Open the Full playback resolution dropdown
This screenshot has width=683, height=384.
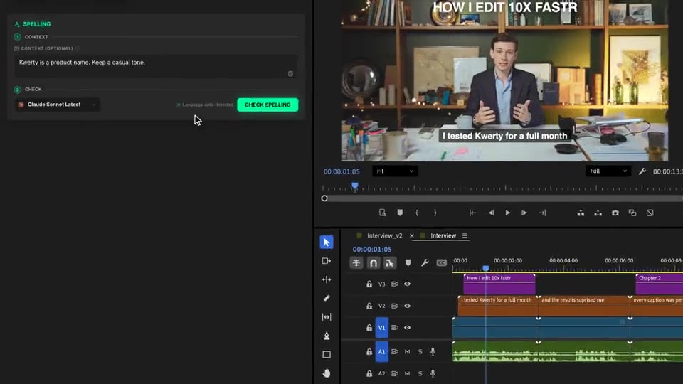[608, 171]
